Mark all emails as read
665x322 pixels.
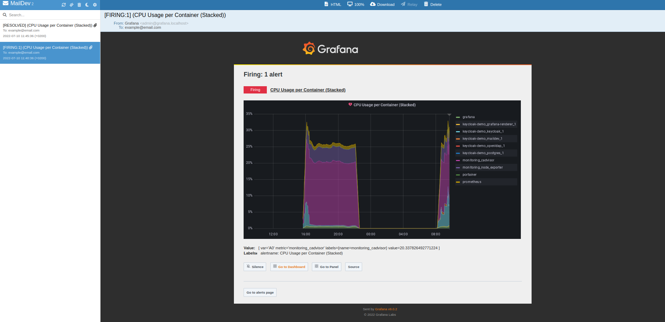(x=71, y=5)
